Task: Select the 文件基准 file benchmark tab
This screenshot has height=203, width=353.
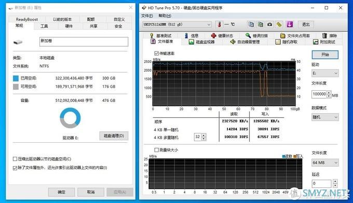Action: 162,42
